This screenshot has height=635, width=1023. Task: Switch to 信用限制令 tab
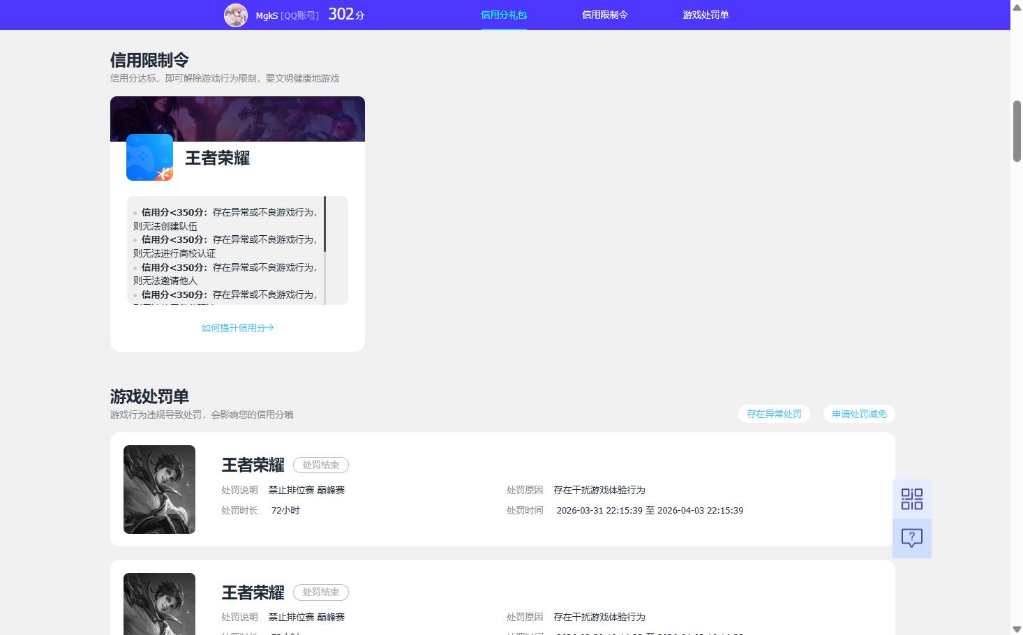pos(605,15)
